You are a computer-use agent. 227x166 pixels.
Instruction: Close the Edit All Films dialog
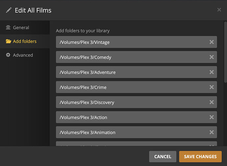click(x=219, y=10)
